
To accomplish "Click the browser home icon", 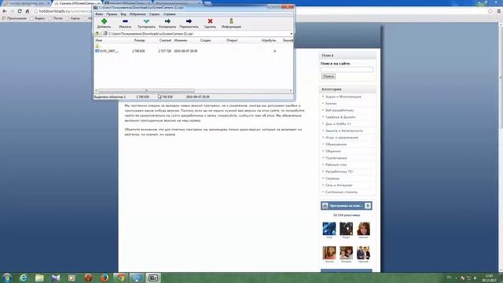I will 28,11.
